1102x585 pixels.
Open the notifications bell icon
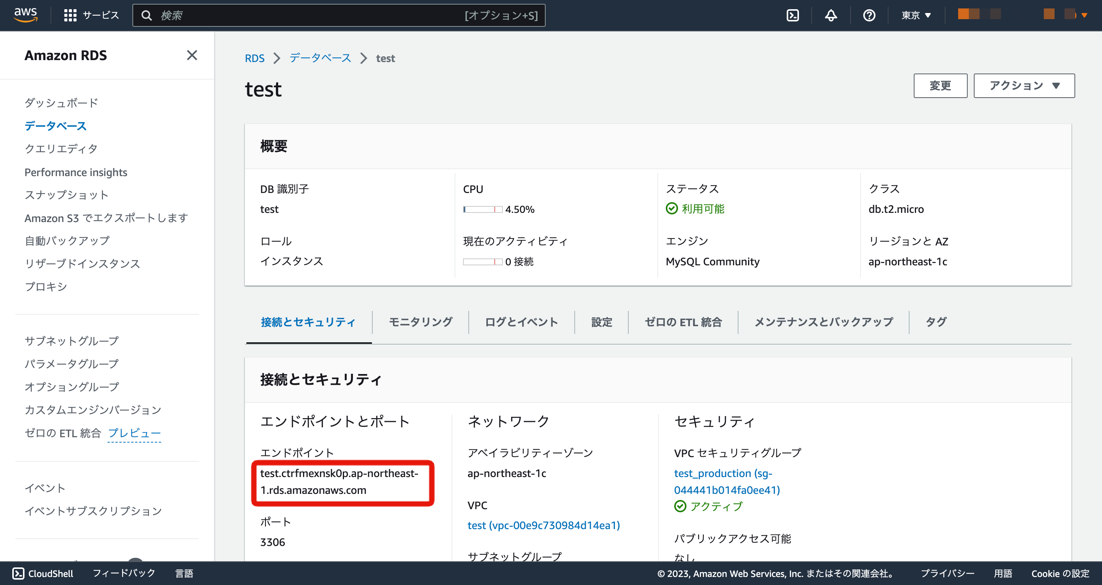tap(830, 15)
